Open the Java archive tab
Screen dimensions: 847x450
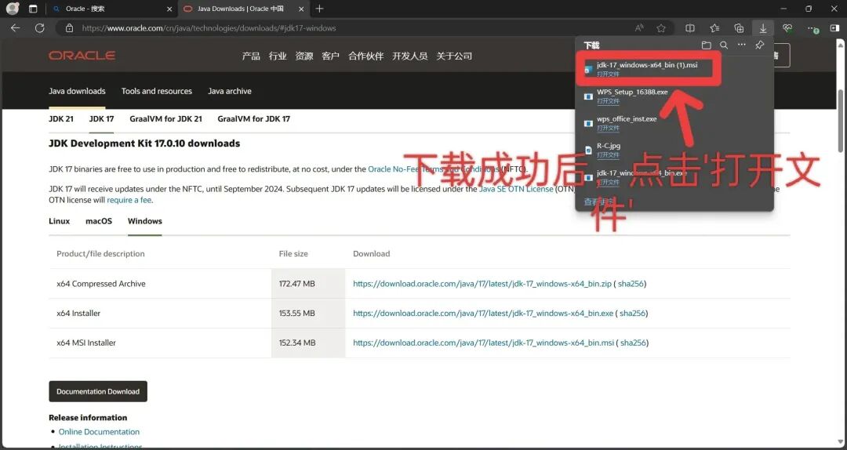pos(230,91)
